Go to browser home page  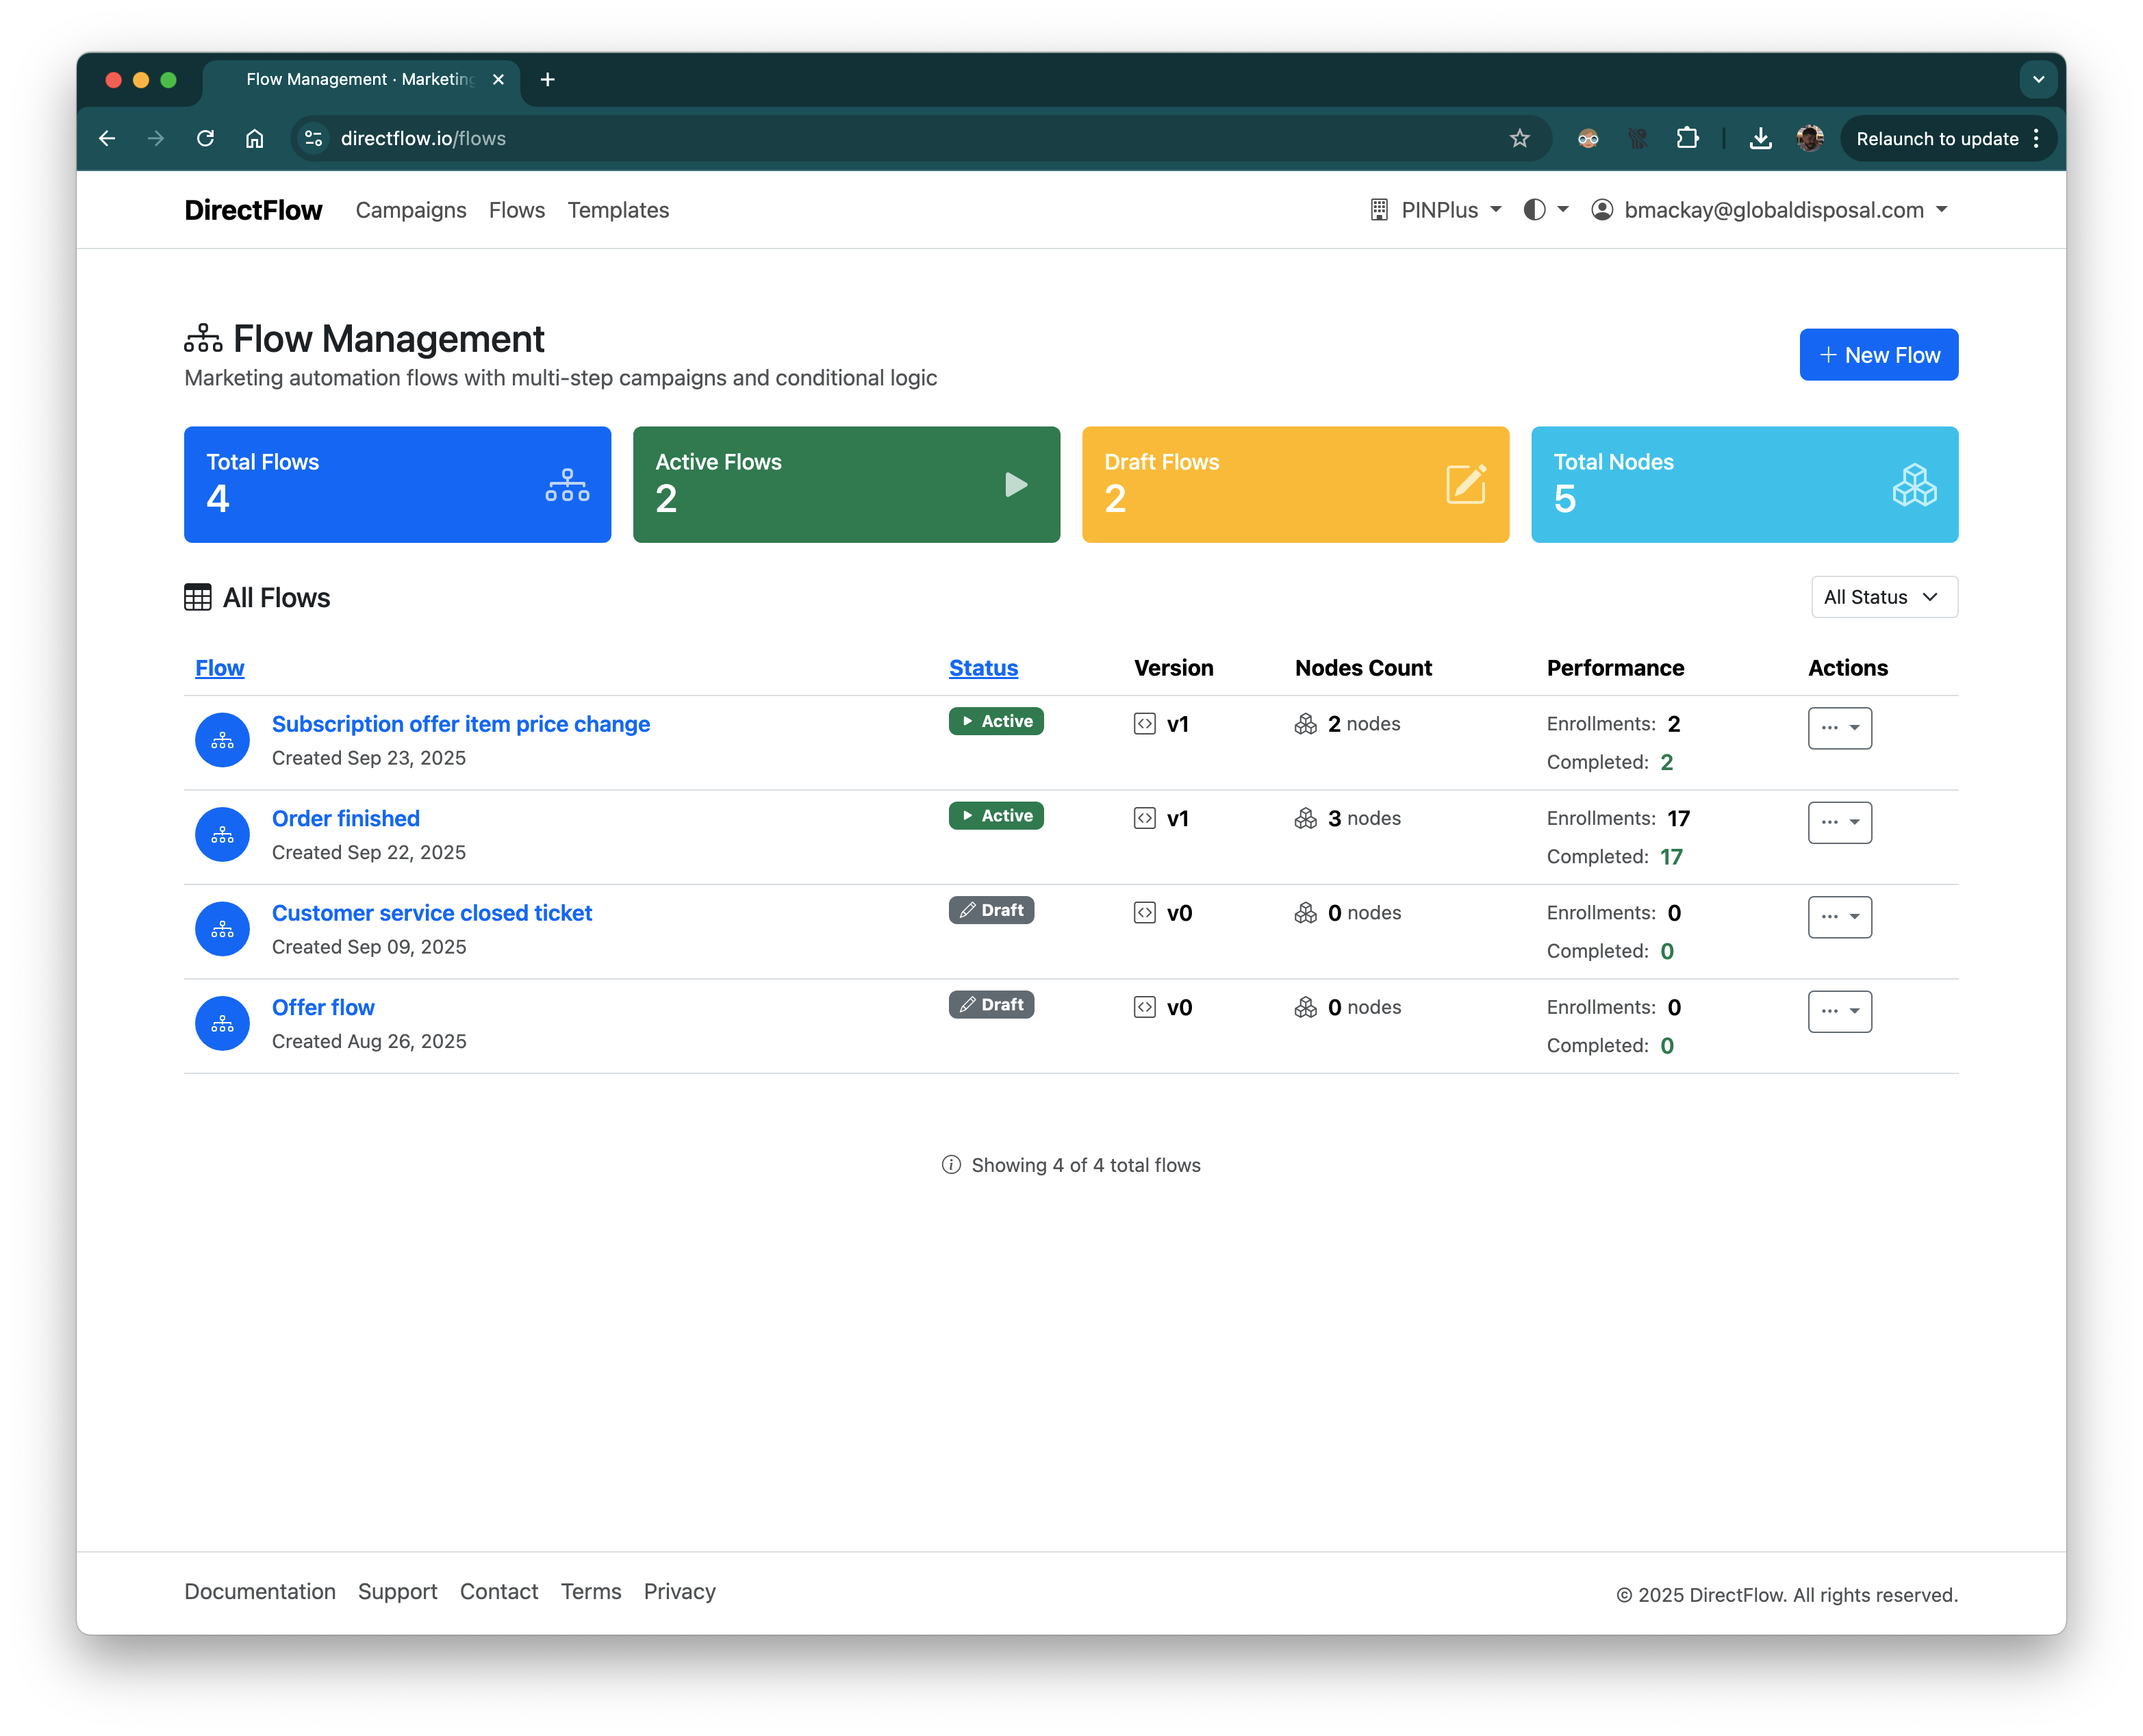pyautogui.click(x=255, y=139)
